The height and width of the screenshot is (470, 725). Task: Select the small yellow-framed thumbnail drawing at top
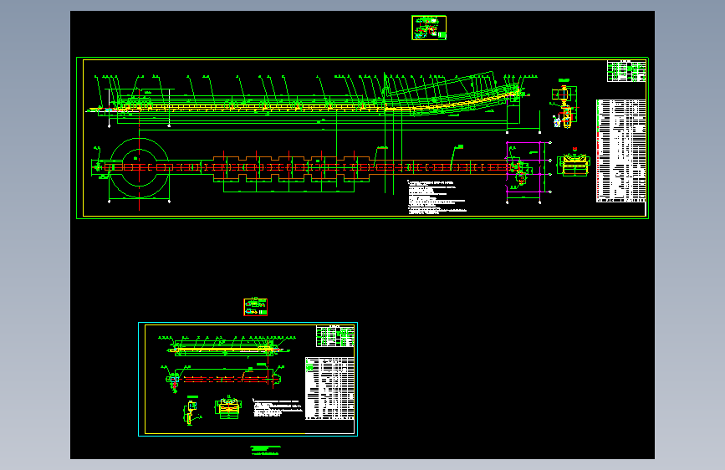[429, 28]
